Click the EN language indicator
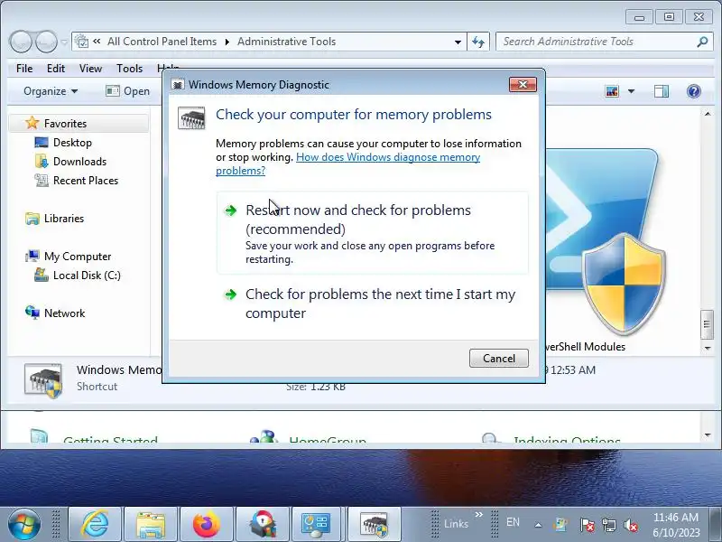This screenshot has width=722, height=542. click(513, 522)
